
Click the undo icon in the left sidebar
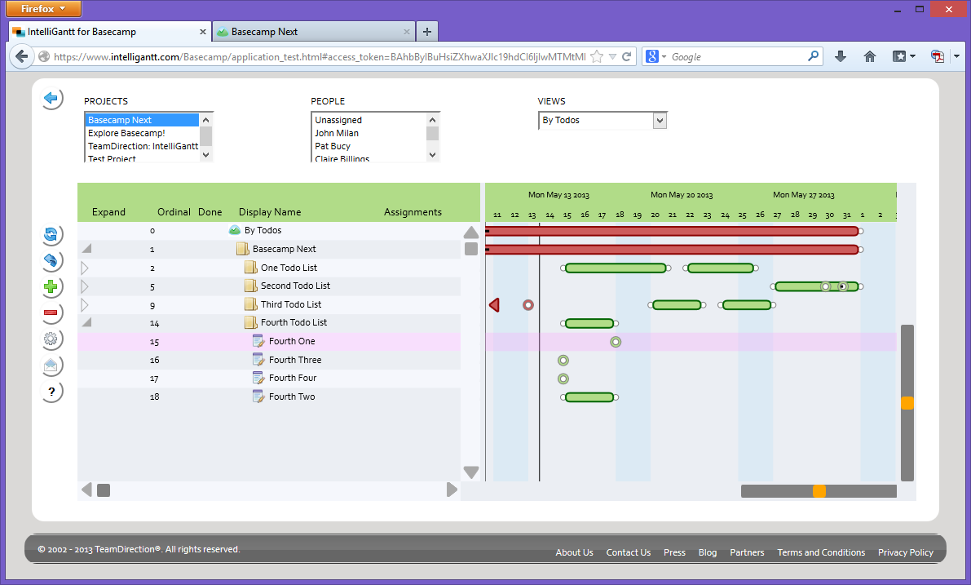click(x=51, y=260)
